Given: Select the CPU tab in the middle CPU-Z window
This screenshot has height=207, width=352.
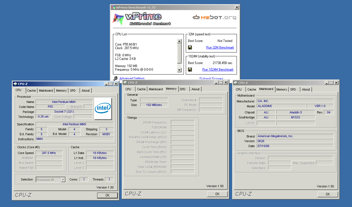Looking at the screenshot, I should click(x=128, y=89).
